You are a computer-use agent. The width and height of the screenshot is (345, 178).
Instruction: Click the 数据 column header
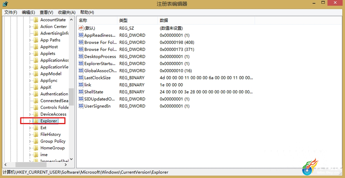[206, 20]
